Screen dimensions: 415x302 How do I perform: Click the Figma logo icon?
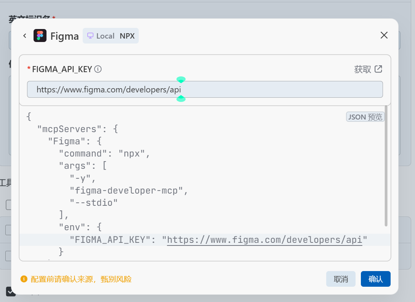[x=40, y=36]
